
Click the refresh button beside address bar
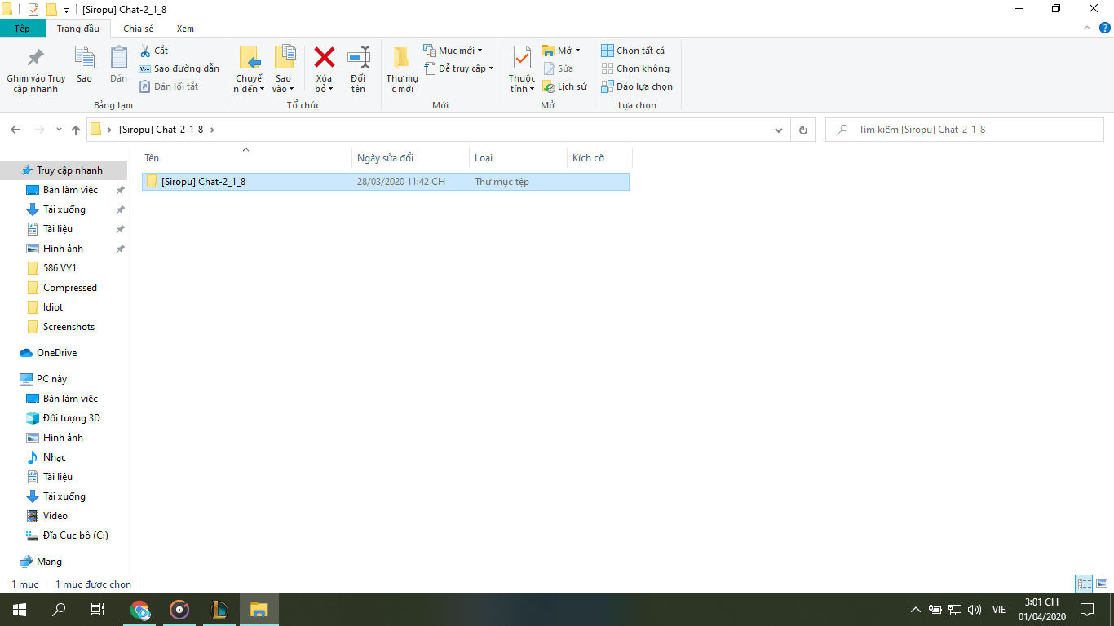click(803, 130)
